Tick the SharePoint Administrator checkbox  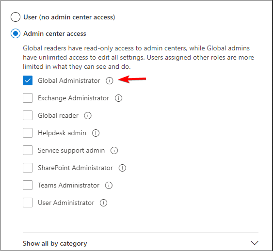tap(28, 168)
